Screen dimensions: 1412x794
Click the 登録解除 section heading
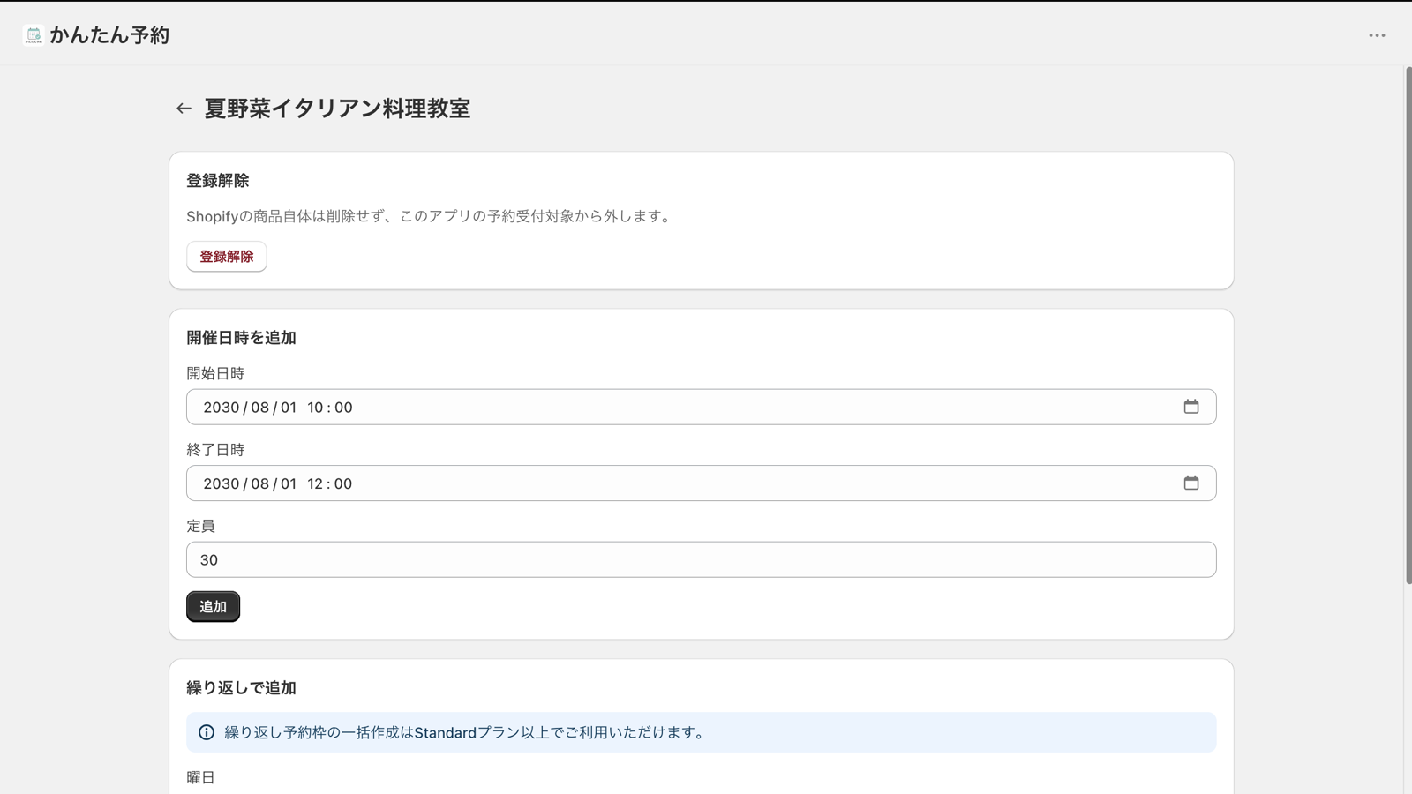218,181
